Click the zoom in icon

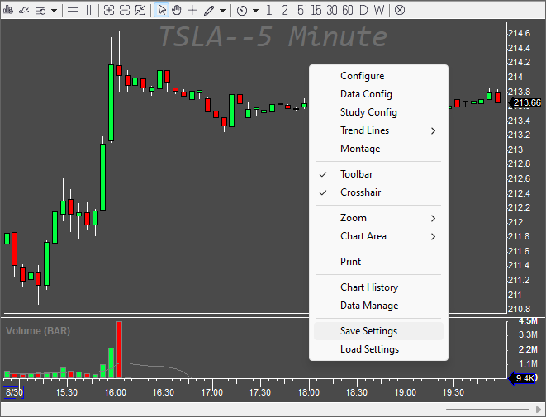click(x=109, y=10)
